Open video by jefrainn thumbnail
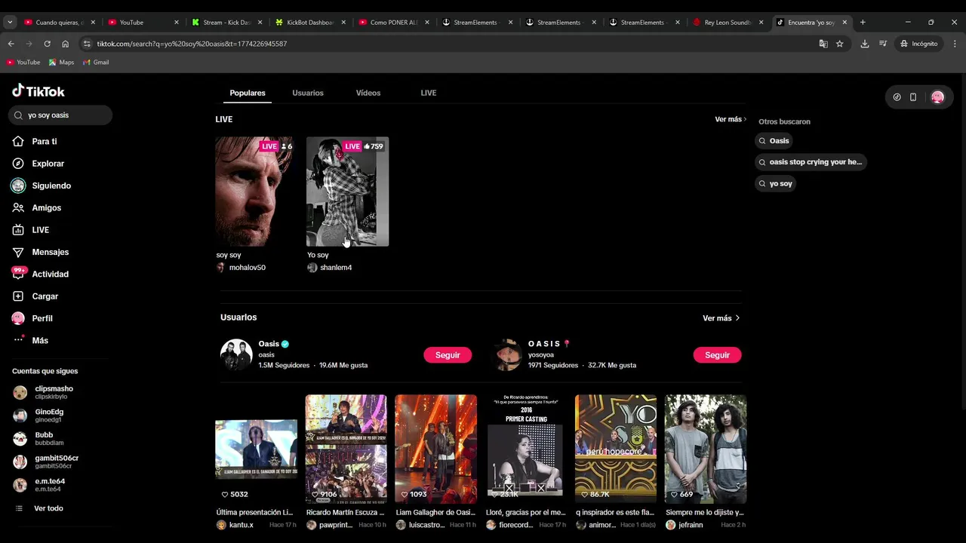 click(706, 449)
